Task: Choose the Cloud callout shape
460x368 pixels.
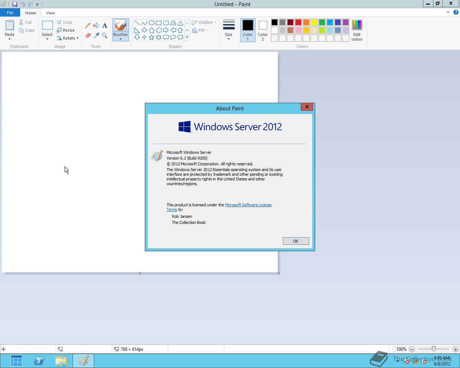Action: pyautogui.click(x=180, y=37)
